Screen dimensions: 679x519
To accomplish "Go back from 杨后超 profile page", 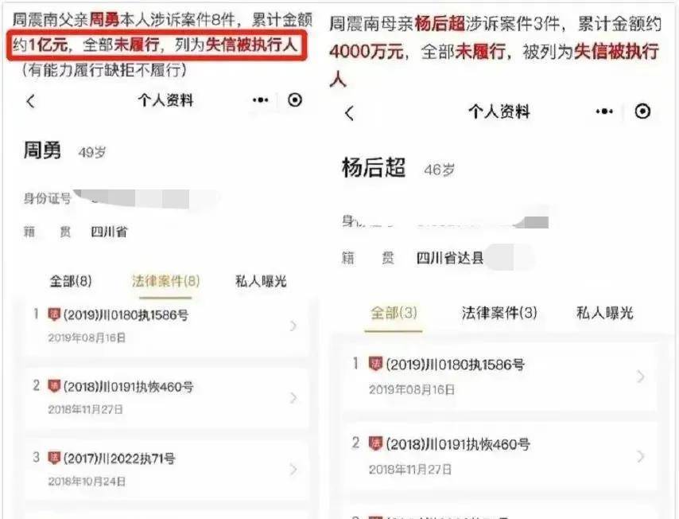I will click(x=350, y=113).
